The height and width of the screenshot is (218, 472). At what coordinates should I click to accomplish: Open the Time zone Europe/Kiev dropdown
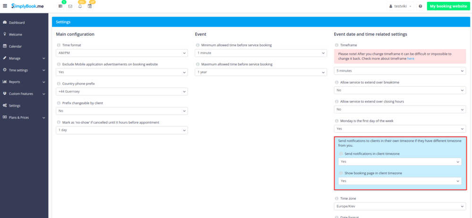(400, 207)
